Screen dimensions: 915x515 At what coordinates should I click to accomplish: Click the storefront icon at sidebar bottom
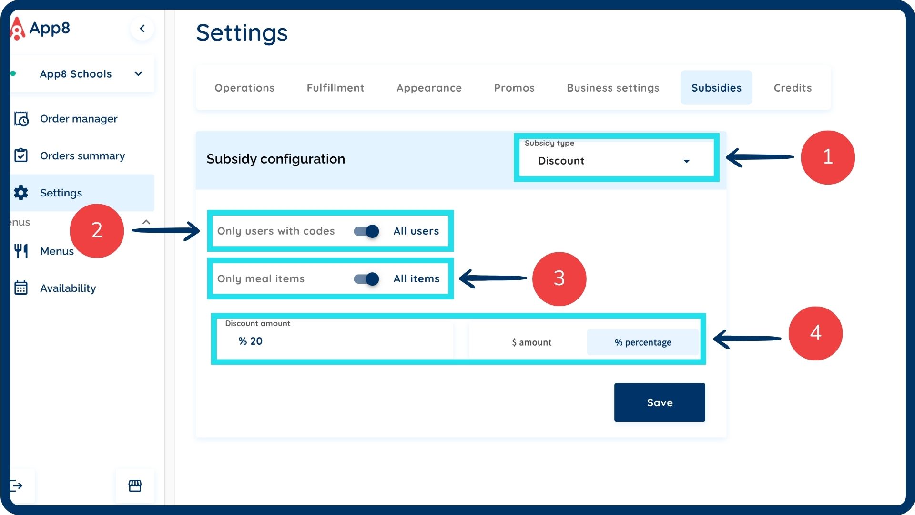coord(135,486)
